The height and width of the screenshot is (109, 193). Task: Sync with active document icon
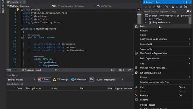[x=173, y=7]
